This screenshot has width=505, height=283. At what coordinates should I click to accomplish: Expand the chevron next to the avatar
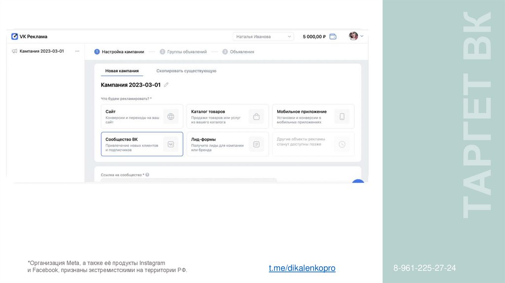point(362,36)
